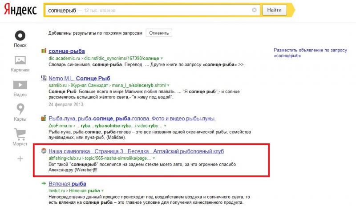Open Карты map pin icon
Viewport: 356px width, 210px height.
[x=20, y=109]
